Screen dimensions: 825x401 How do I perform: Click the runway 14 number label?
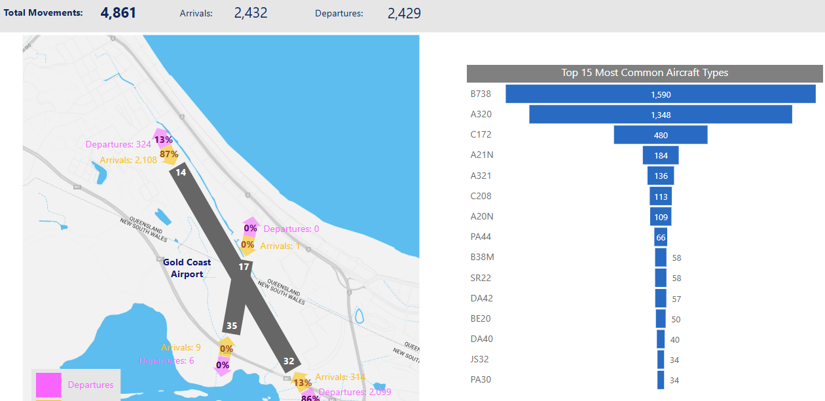click(x=181, y=172)
